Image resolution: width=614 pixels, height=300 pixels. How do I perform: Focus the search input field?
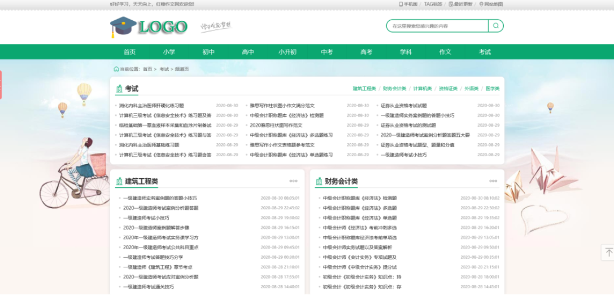pyautogui.click(x=437, y=26)
